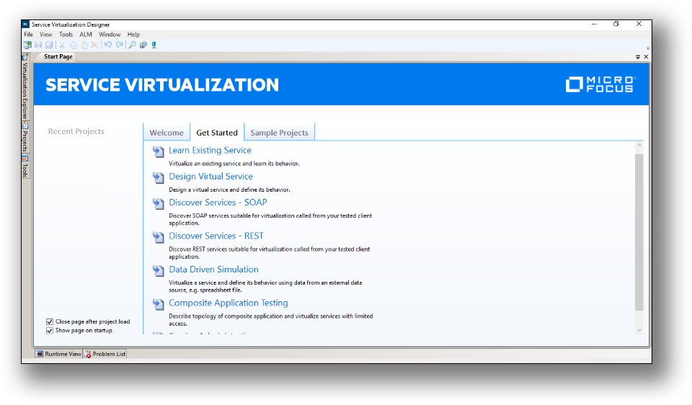Toggle Close page after project load checkbox
This screenshot has width=692, height=405.
click(x=50, y=321)
